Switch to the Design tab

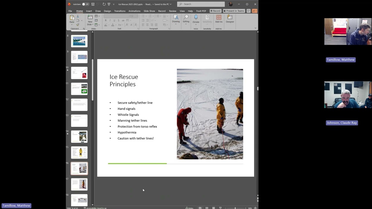[x=108, y=11]
